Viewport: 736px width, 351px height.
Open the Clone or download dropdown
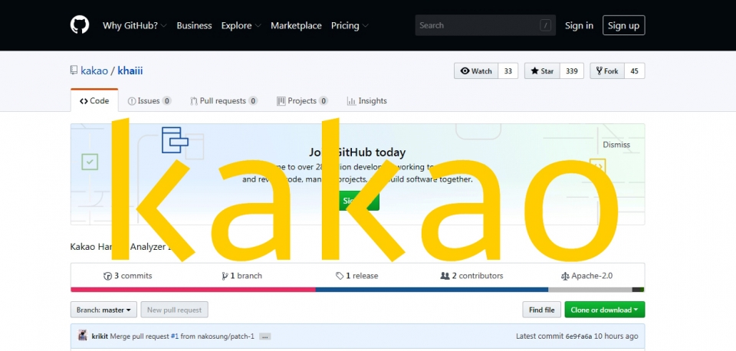coord(605,310)
